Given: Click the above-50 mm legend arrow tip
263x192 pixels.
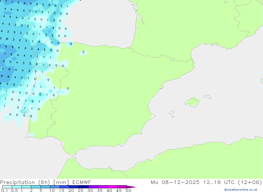Looking at the screenshot, I should pos(131,187).
